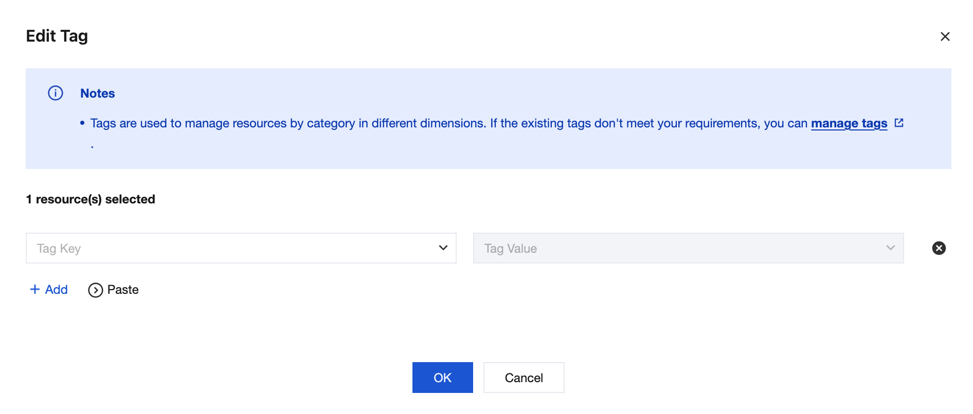Remove the tag row with the delete icon
Image resolution: width=973 pixels, height=414 pixels.
(939, 248)
